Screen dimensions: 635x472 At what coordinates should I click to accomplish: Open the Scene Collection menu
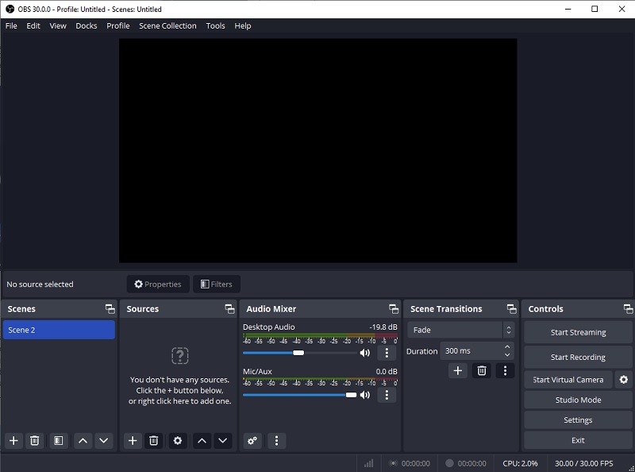[x=167, y=25]
